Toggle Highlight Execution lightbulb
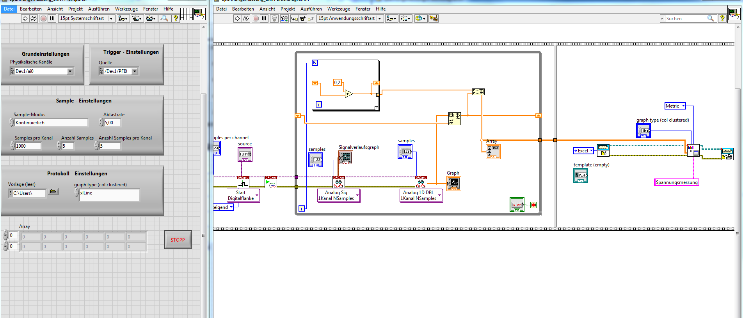743x318 pixels. (x=274, y=18)
